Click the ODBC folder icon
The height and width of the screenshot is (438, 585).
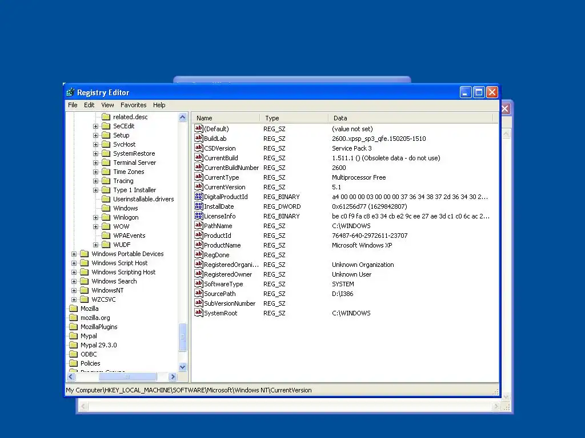(74, 354)
